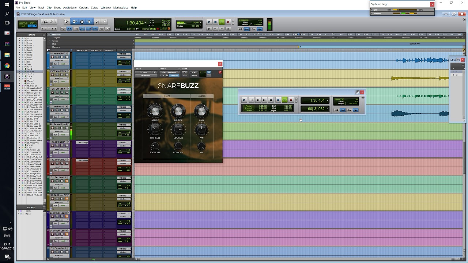
Task: Toggle BYPASS on the SnareBuzz plugin
Action: 194,72
